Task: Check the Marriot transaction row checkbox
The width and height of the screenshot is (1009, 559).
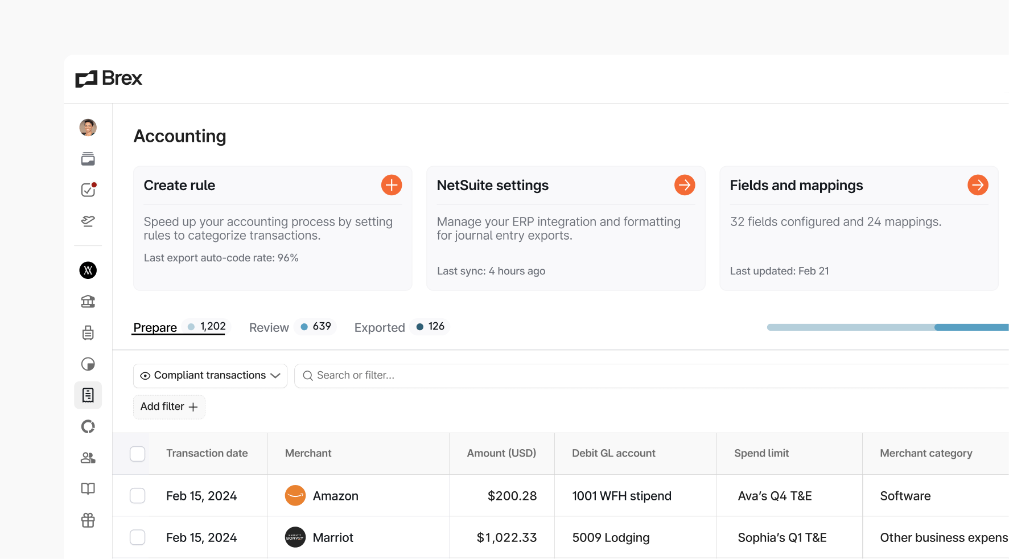Action: tap(138, 537)
